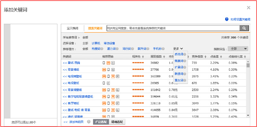Click the sort arrow on 点击率 column
This screenshot has width=257, height=127.
[221, 57]
